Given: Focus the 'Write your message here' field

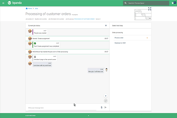Looking at the screenshot, I should click(62, 108).
